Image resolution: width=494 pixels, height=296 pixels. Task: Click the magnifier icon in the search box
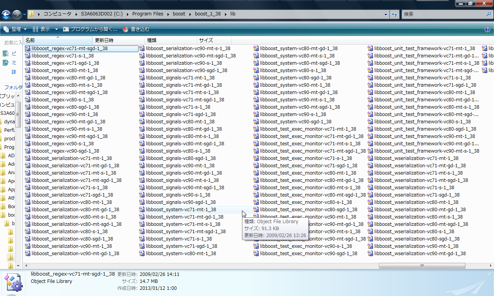488,14
